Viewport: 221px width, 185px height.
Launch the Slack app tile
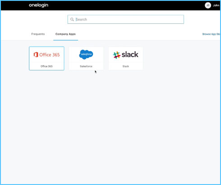tap(126, 59)
